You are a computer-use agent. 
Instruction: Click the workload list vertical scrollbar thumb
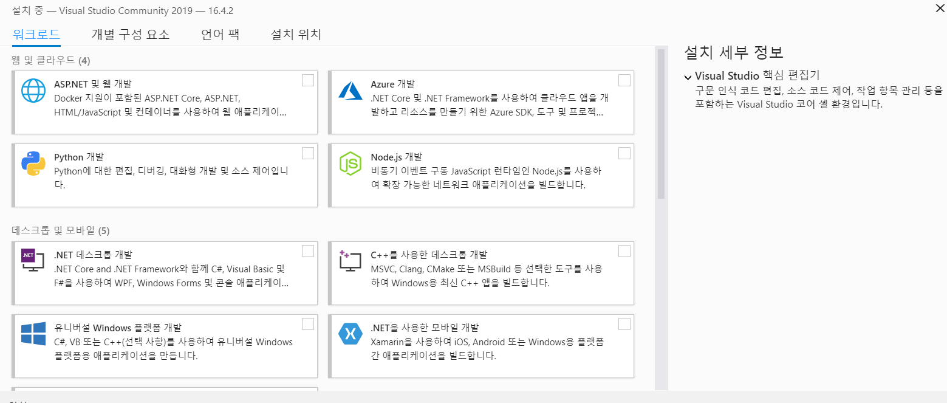pyautogui.click(x=661, y=123)
